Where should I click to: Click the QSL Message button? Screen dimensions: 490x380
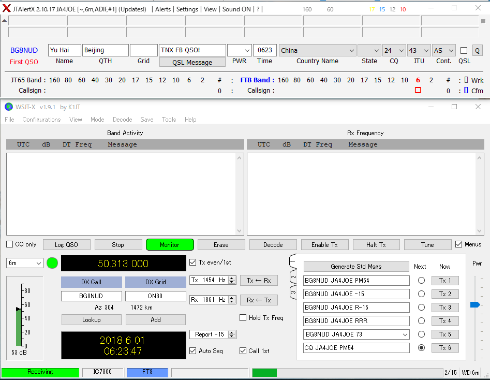[x=192, y=62]
